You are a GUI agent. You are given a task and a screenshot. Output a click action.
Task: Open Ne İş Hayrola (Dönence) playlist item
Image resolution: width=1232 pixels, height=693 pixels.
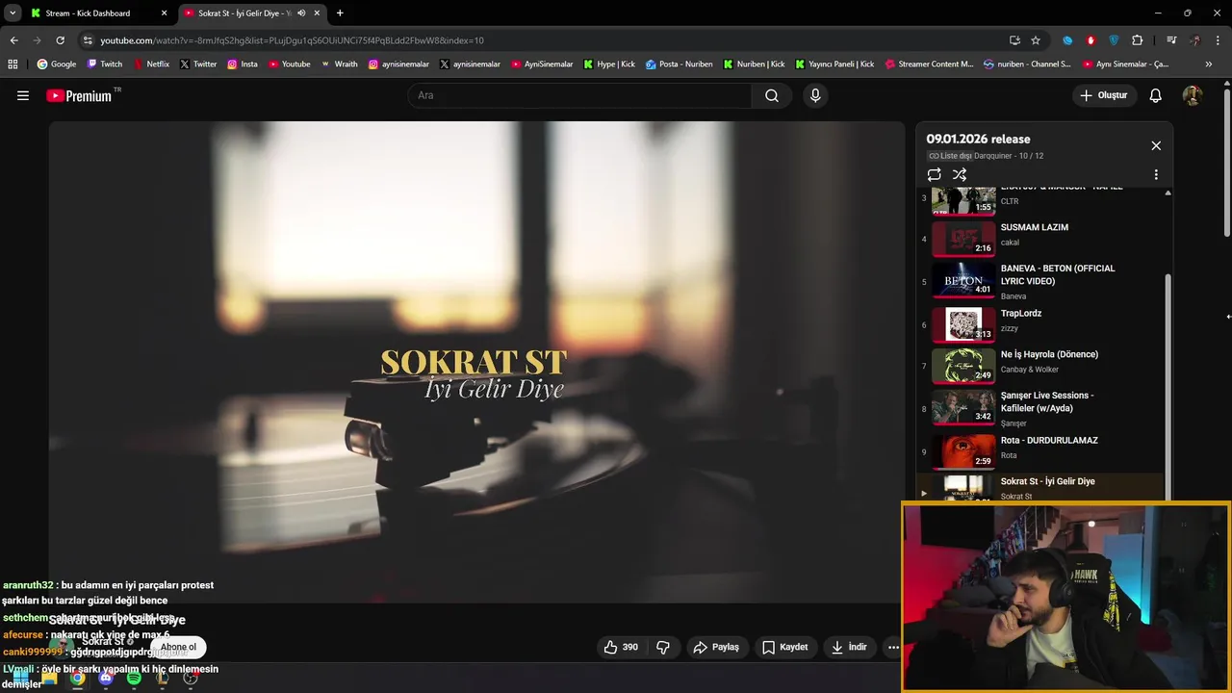[x=1039, y=366]
